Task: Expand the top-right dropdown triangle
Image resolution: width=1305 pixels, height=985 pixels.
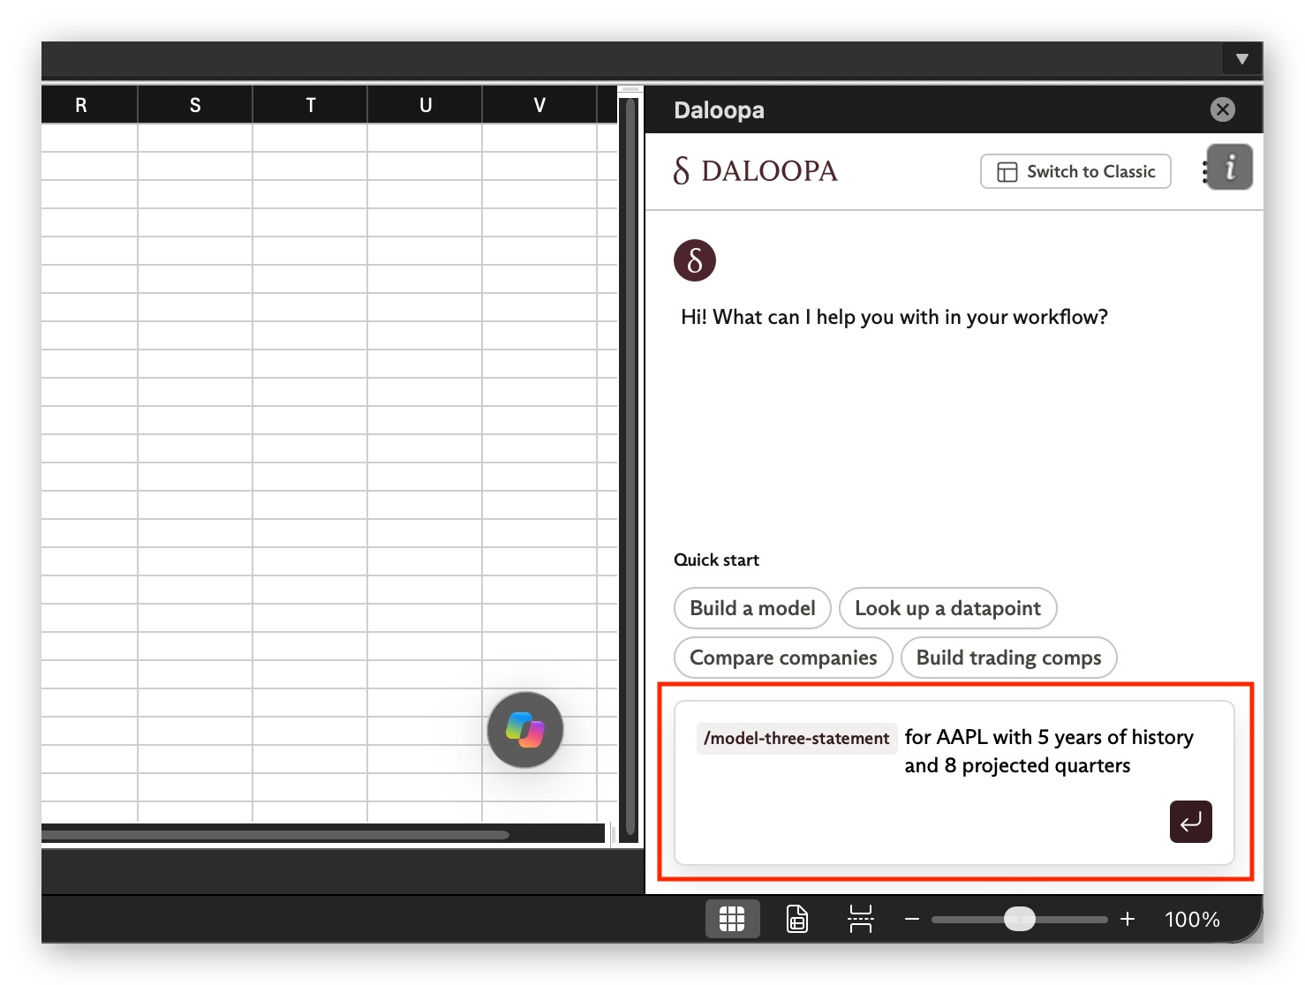Action: (1242, 59)
